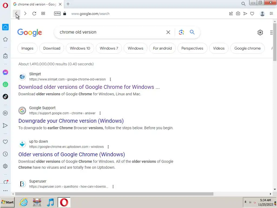Go back using the back arrow
This screenshot has height=208, width=277.
tap(16, 14)
